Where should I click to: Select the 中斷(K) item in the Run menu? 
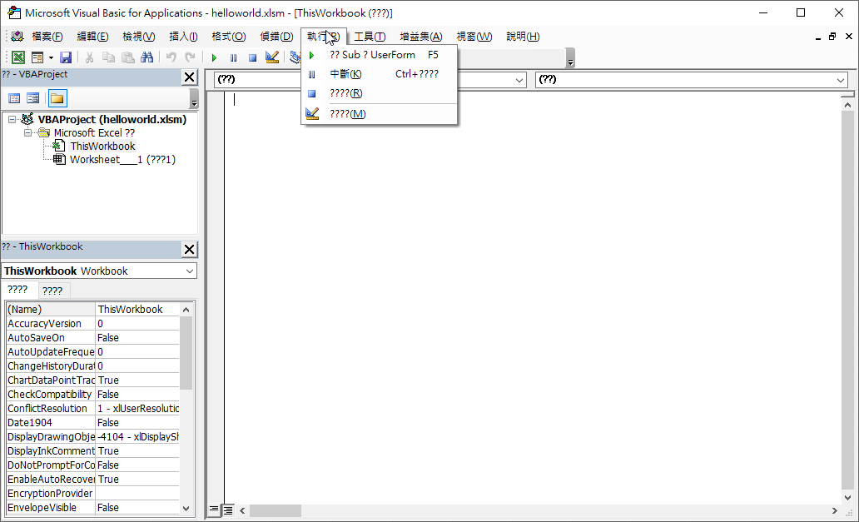click(x=345, y=74)
